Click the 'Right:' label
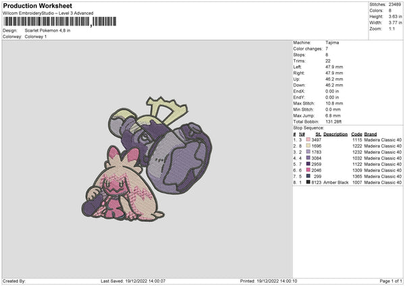Viewport: 405px width, 286px height. 298,73
